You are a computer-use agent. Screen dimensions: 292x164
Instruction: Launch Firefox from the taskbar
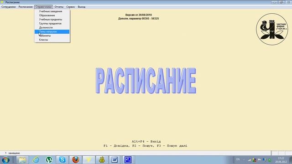point(75,160)
